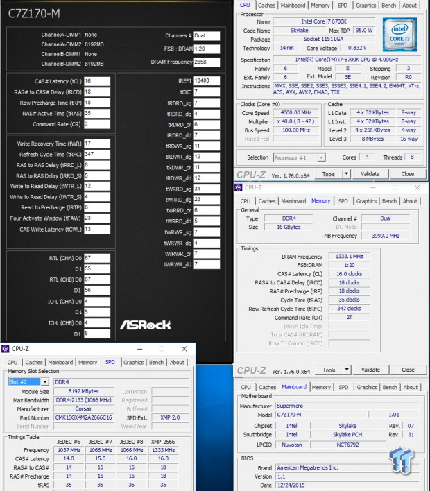Click Tools button in the processor window
The height and width of the screenshot is (491, 430).
click(329, 174)
